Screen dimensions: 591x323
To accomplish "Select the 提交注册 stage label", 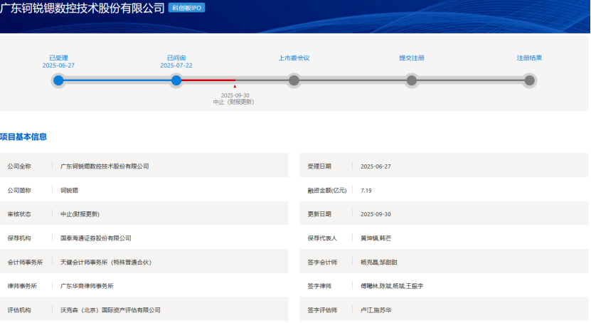I will click(412, 58).
